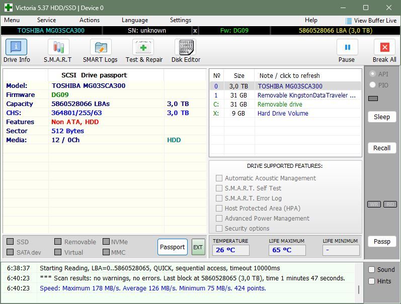401x304 pixels.
Task: Select drive 1 Removable KingstonDataTraveler row
Action: click(x=285, y=95)
